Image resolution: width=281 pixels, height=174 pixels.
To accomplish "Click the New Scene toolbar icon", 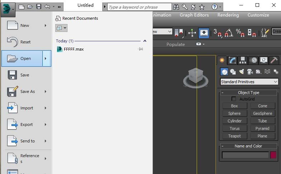I will coord(22,7).
